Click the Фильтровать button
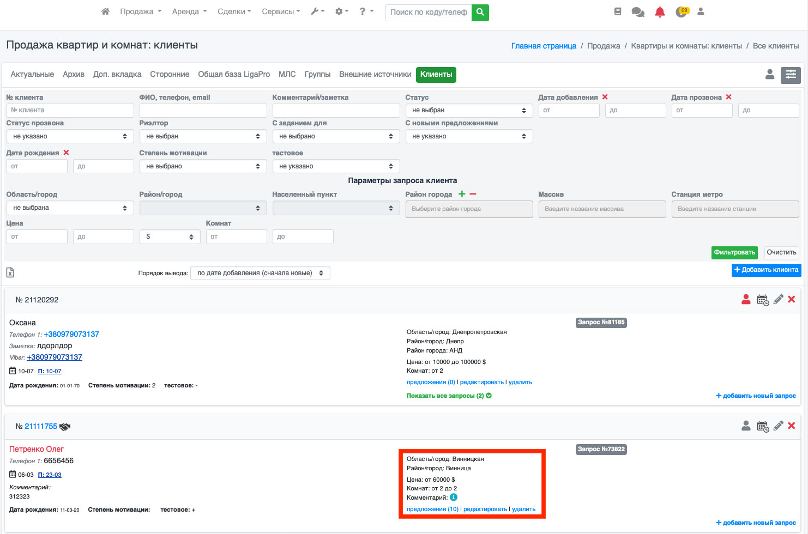The height and width of the screenshot is (534, 808). tap(734, 252)
